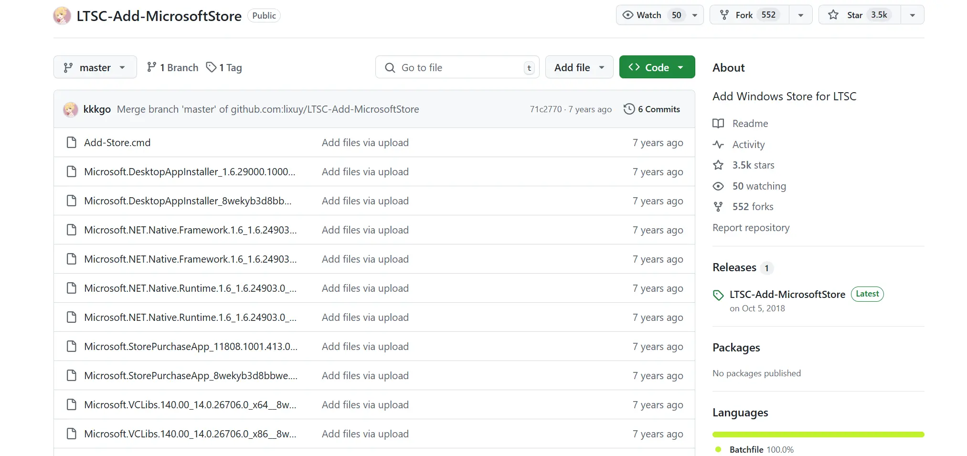Open the Activity link in About
This screenshot has height=456, width=967.
point(748,144)
